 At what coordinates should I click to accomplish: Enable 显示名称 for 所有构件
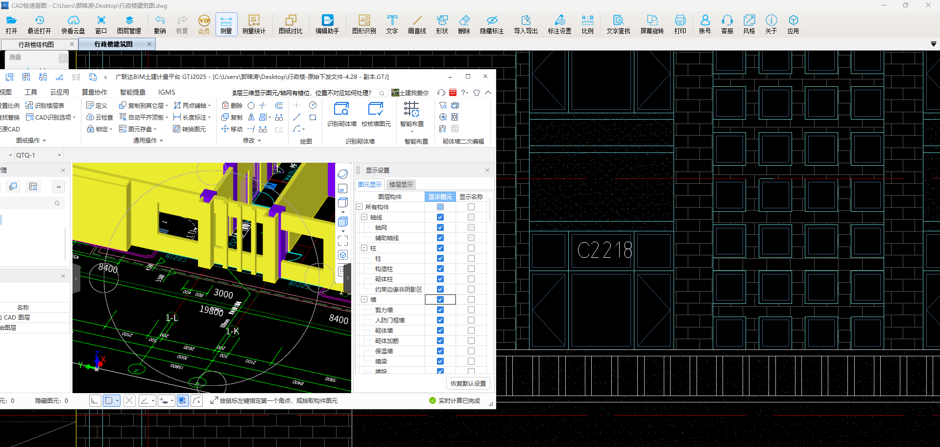(x=471, y=207)
